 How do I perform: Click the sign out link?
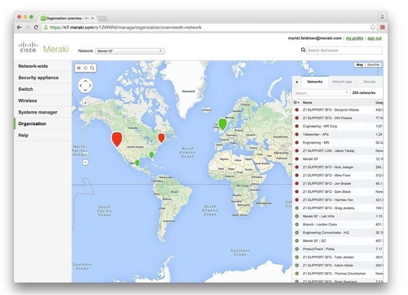tap(375, 38)
